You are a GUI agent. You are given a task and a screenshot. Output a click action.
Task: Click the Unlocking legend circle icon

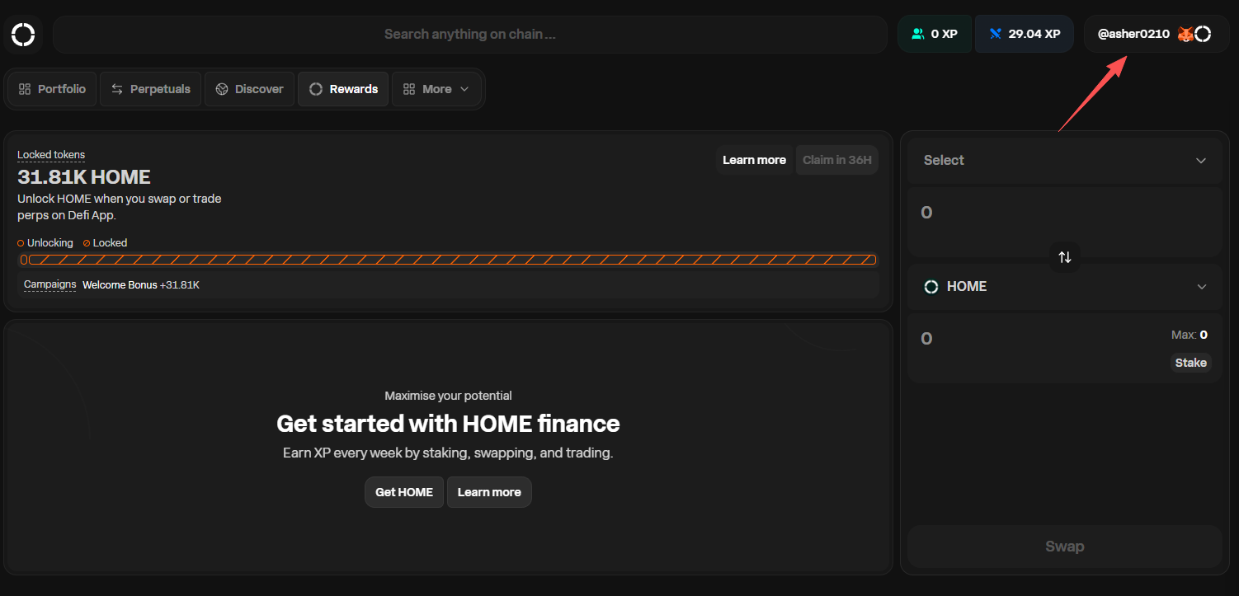(x=21, y=243)
